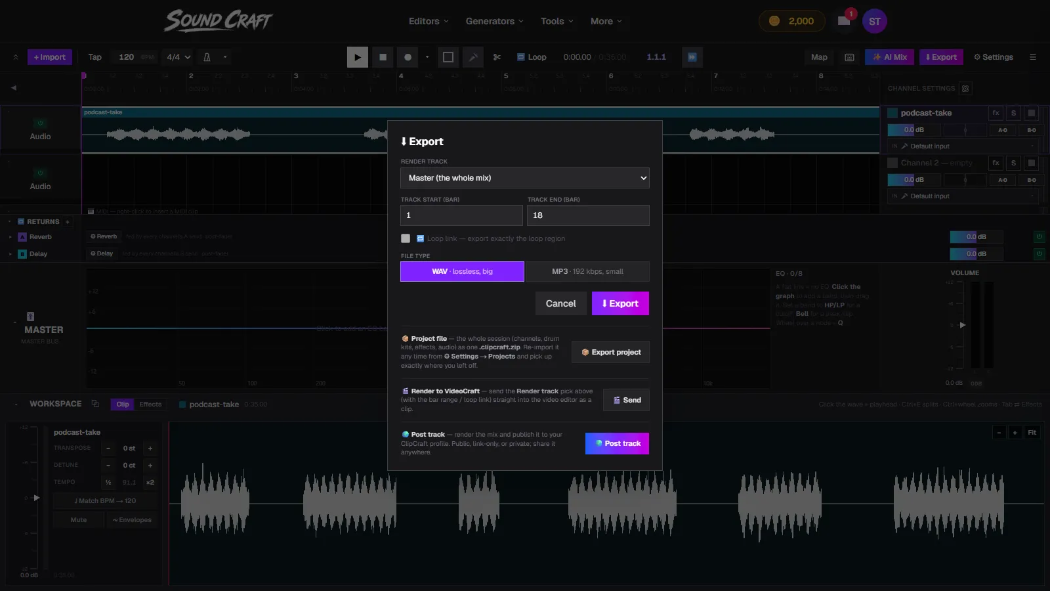
Task: Toggle A-0 send on podcast-take channel
Action: 1002,130
